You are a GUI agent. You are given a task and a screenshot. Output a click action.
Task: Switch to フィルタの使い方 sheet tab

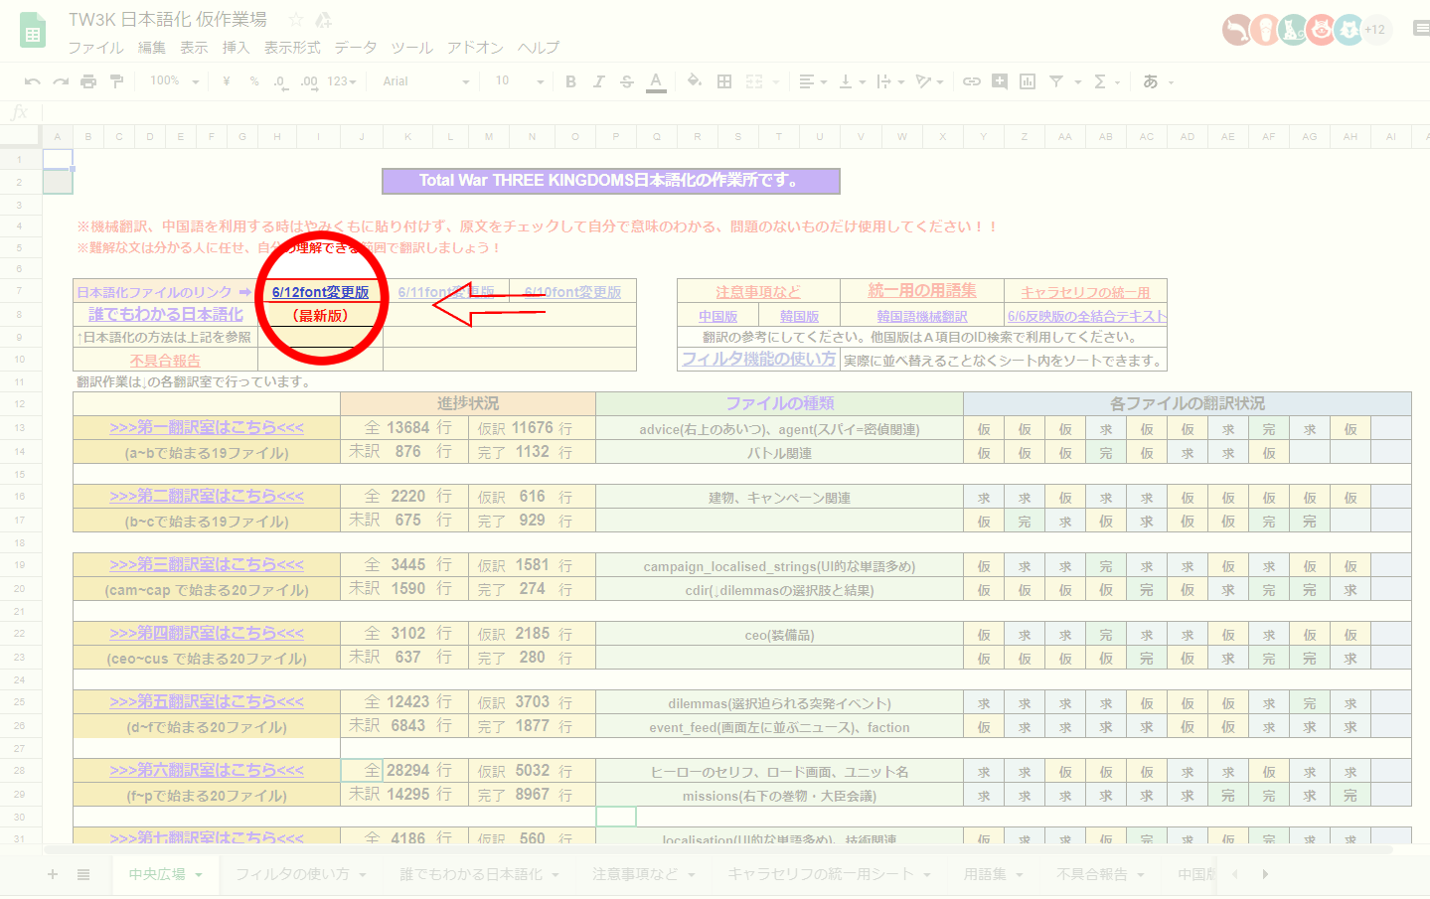click(300, 874)
